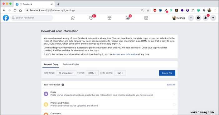Open the Messenger icon
The height and width of the screenshot is (115, 219).
coord(198,18)
